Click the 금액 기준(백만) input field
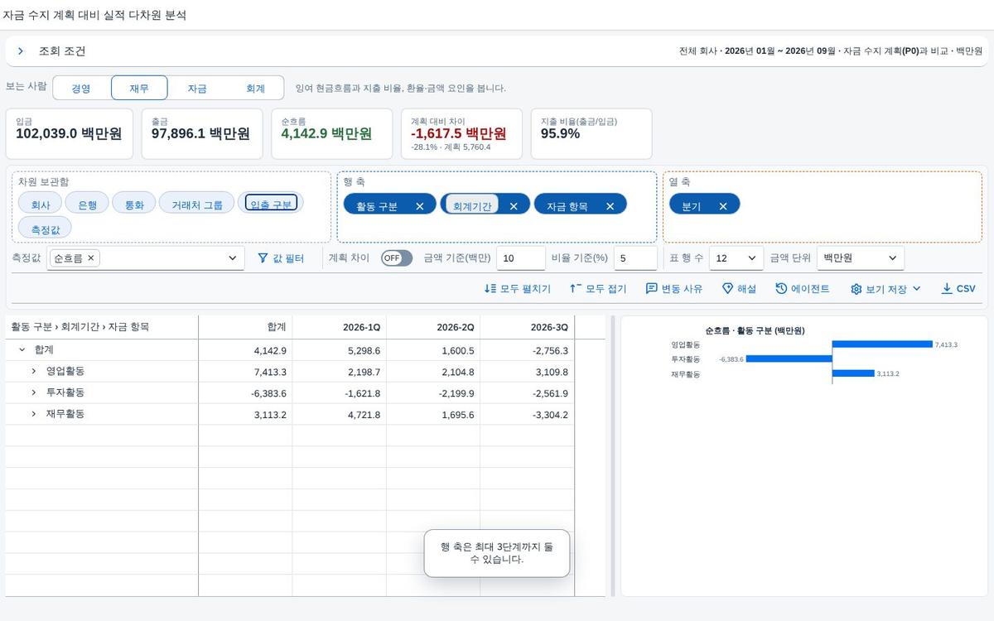 521,258
